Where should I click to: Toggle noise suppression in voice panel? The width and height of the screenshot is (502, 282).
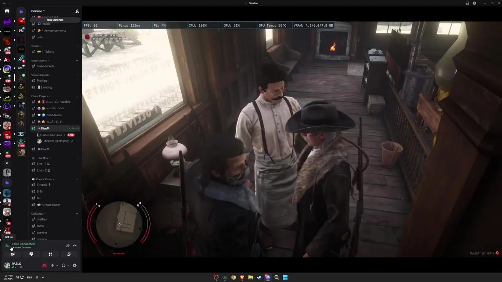67,246
